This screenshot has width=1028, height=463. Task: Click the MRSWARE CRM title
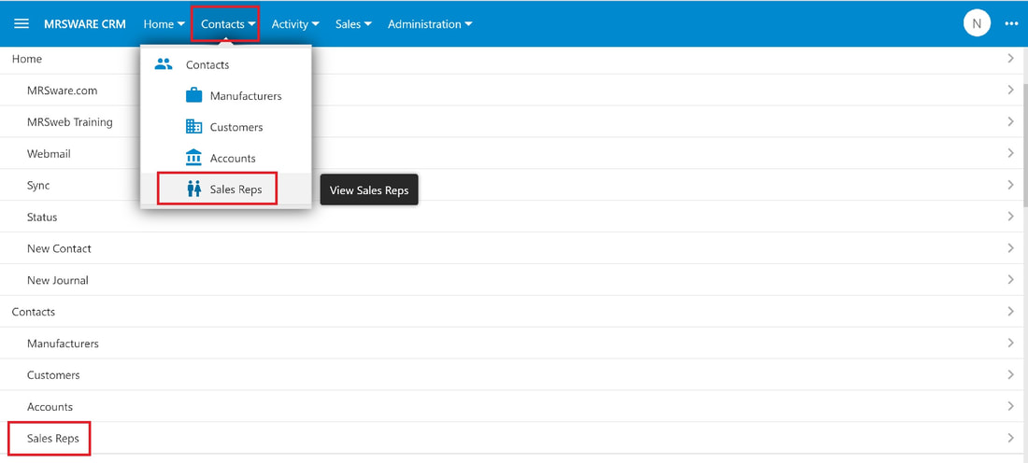tap(85, 24)
